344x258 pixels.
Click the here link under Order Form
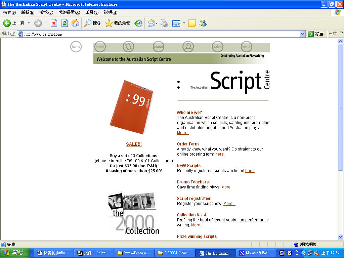[220, 154]
